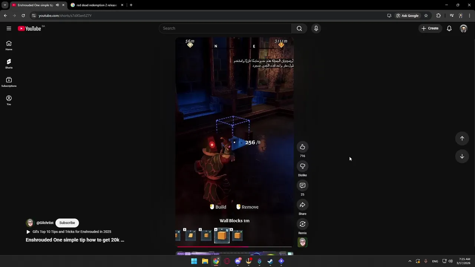Go to the next Short

point(462,156)
